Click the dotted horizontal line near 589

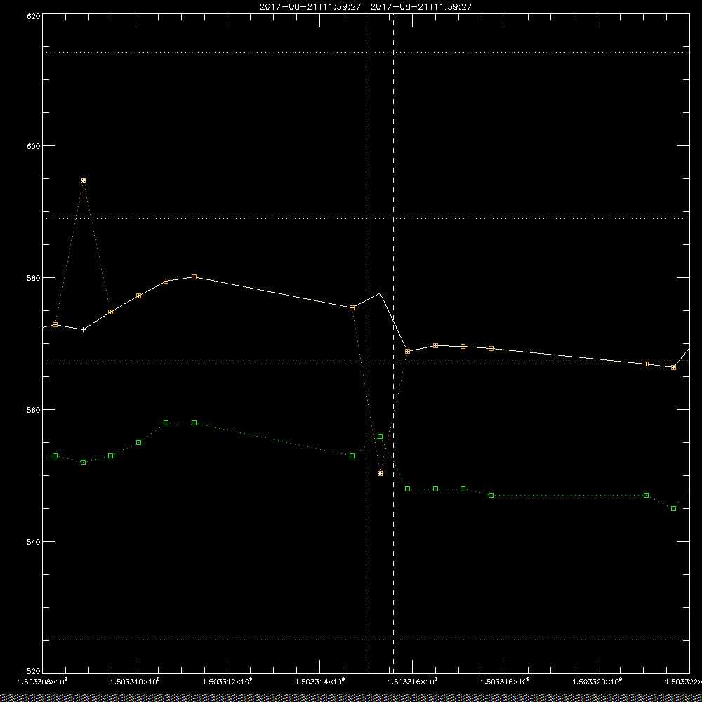pyautogui.click(x=366, y=218)
